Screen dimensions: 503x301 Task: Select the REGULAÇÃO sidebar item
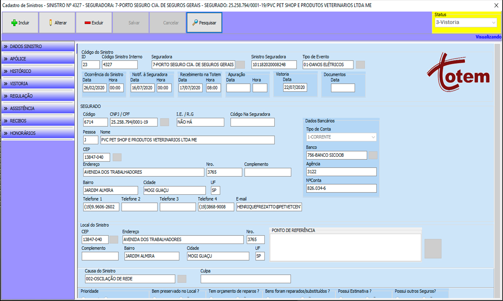pos(38,96)
